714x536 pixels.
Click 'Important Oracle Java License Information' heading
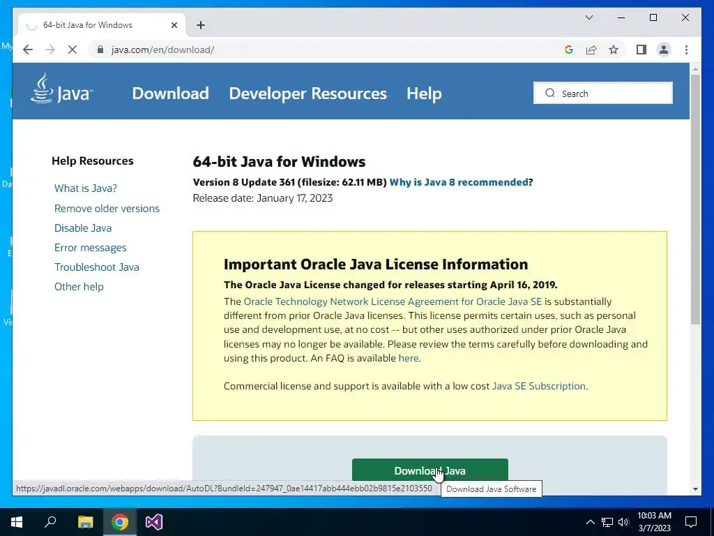pos(376,265)
